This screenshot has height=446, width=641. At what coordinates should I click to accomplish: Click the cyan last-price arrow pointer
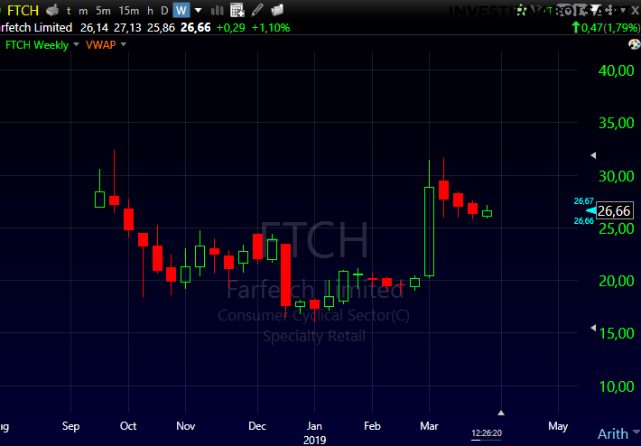[590, 210]
